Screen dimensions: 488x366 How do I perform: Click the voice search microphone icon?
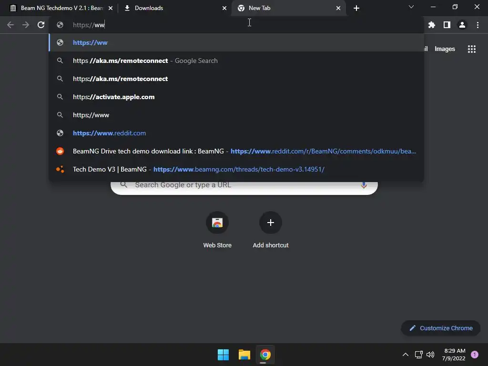pos(364,185)
